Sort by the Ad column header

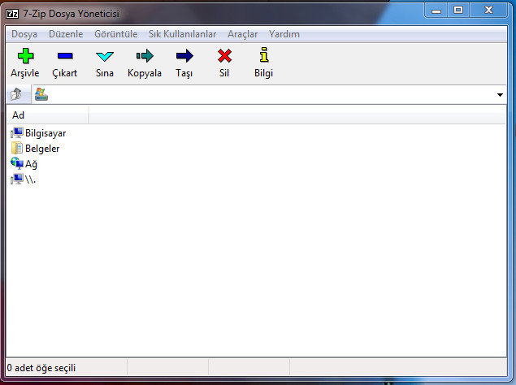pos(47,115)
